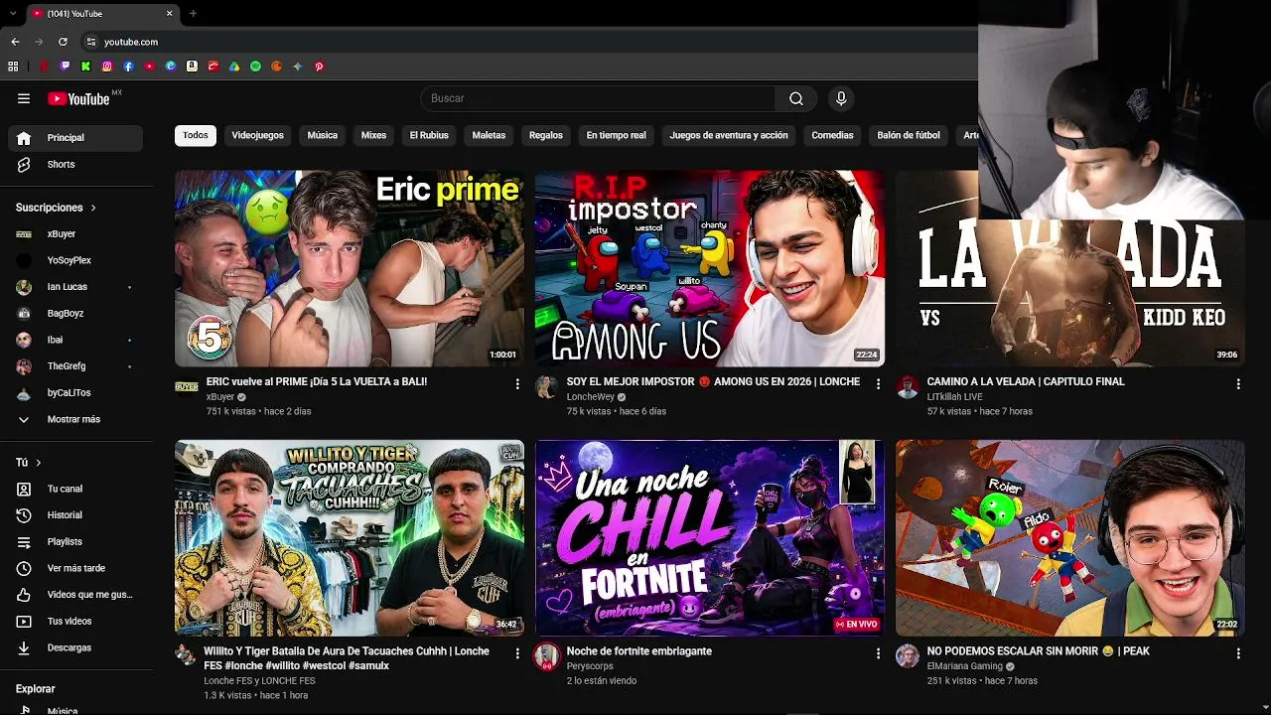Open Descargas in the sidebar
The image size is (1271, 715).
(x=75, y=647)
